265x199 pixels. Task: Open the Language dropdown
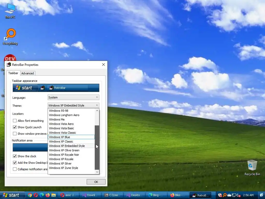pos(73,97)
